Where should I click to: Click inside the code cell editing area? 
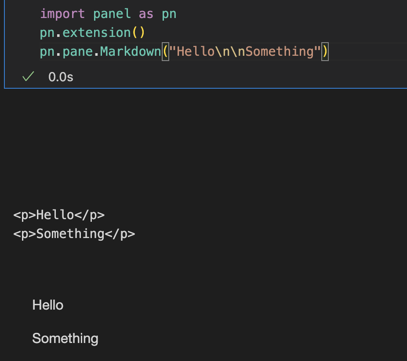point(220,32)
